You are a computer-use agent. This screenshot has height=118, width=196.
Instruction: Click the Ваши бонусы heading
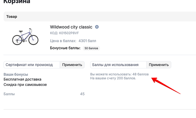click(x=16, y=74)
